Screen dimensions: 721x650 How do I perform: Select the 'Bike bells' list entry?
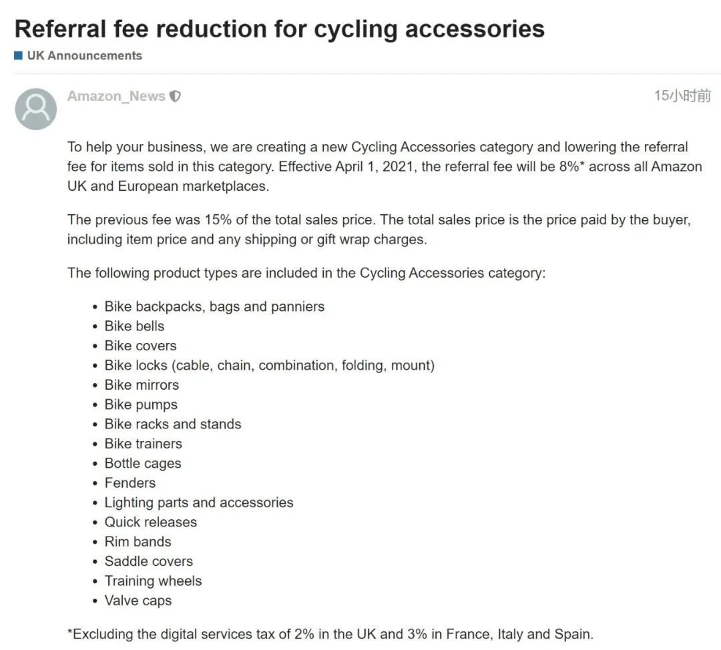(134, 326)
